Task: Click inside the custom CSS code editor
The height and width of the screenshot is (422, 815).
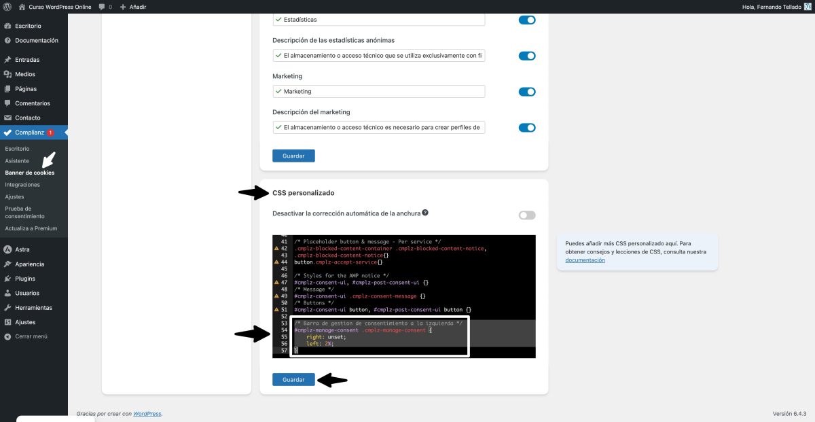Action: [401, 296]
